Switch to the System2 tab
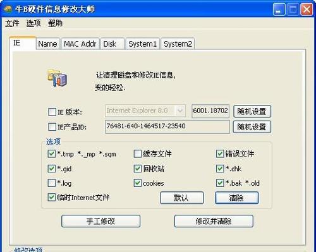Image resolution: width=316 pixels, height=252 pixels. (x=178, y=44)
